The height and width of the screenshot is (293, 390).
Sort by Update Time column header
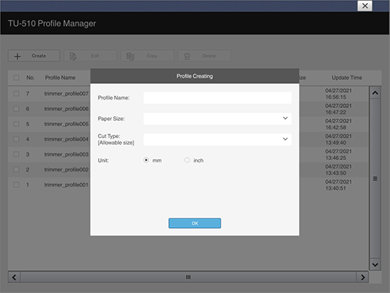pos(347,78)
